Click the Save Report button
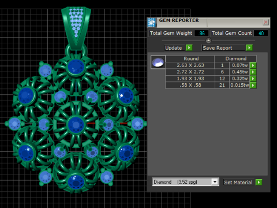This screenshot has width=277, height=208. pos(224,48)
